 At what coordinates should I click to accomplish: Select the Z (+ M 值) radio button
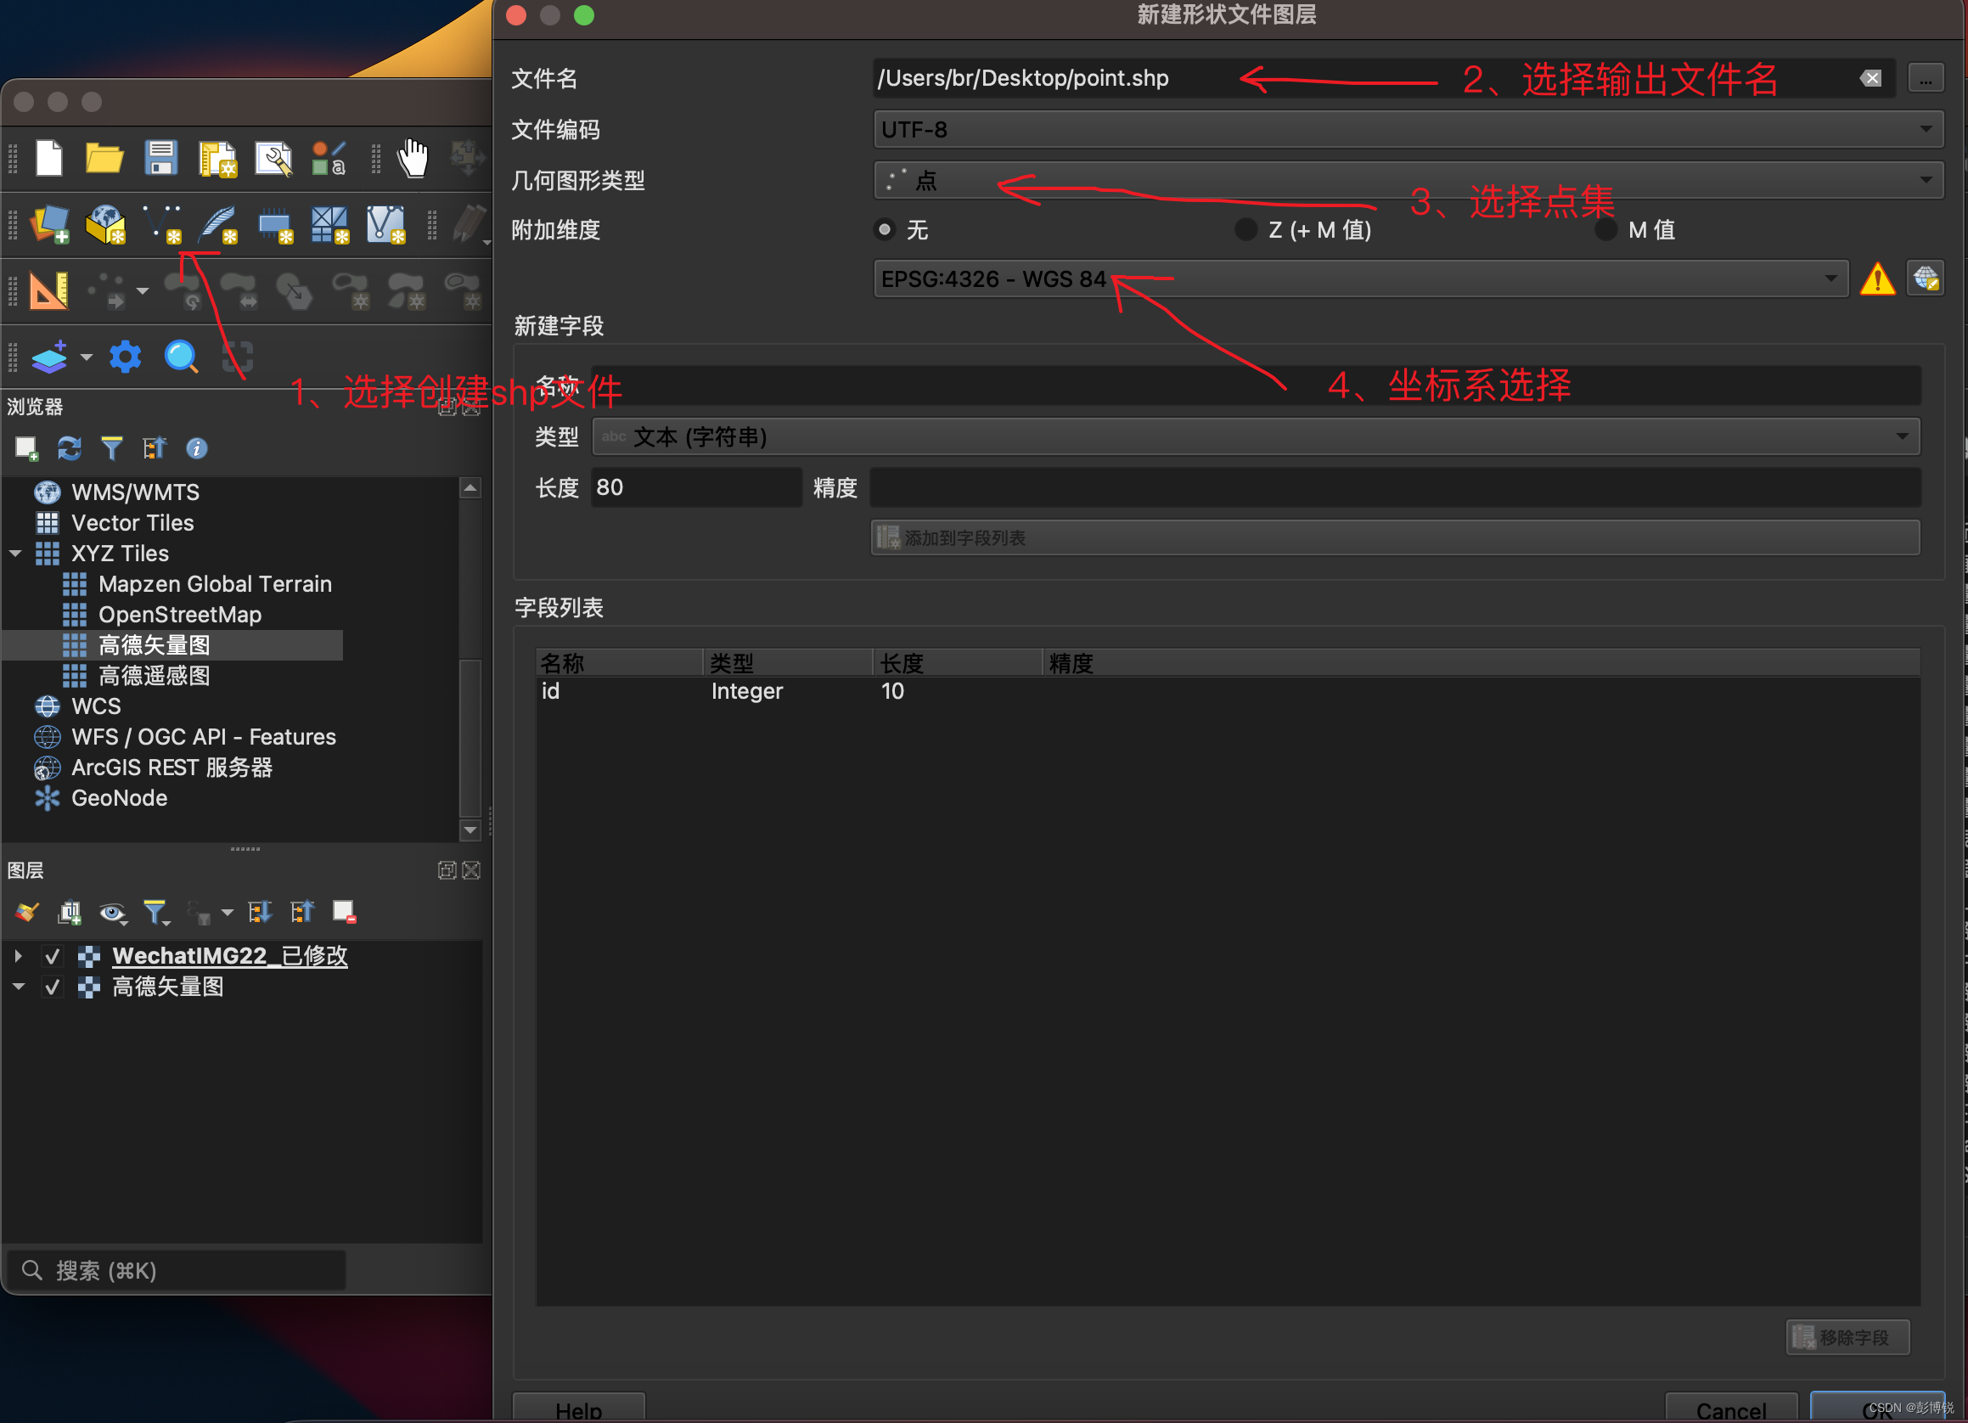click(x=1245, y=230)
